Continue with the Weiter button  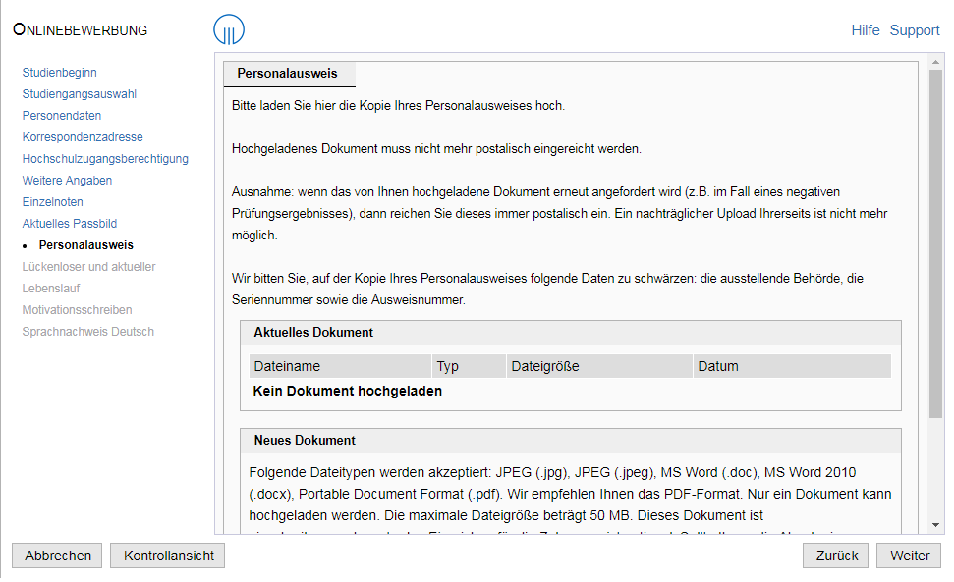(909, 556)
